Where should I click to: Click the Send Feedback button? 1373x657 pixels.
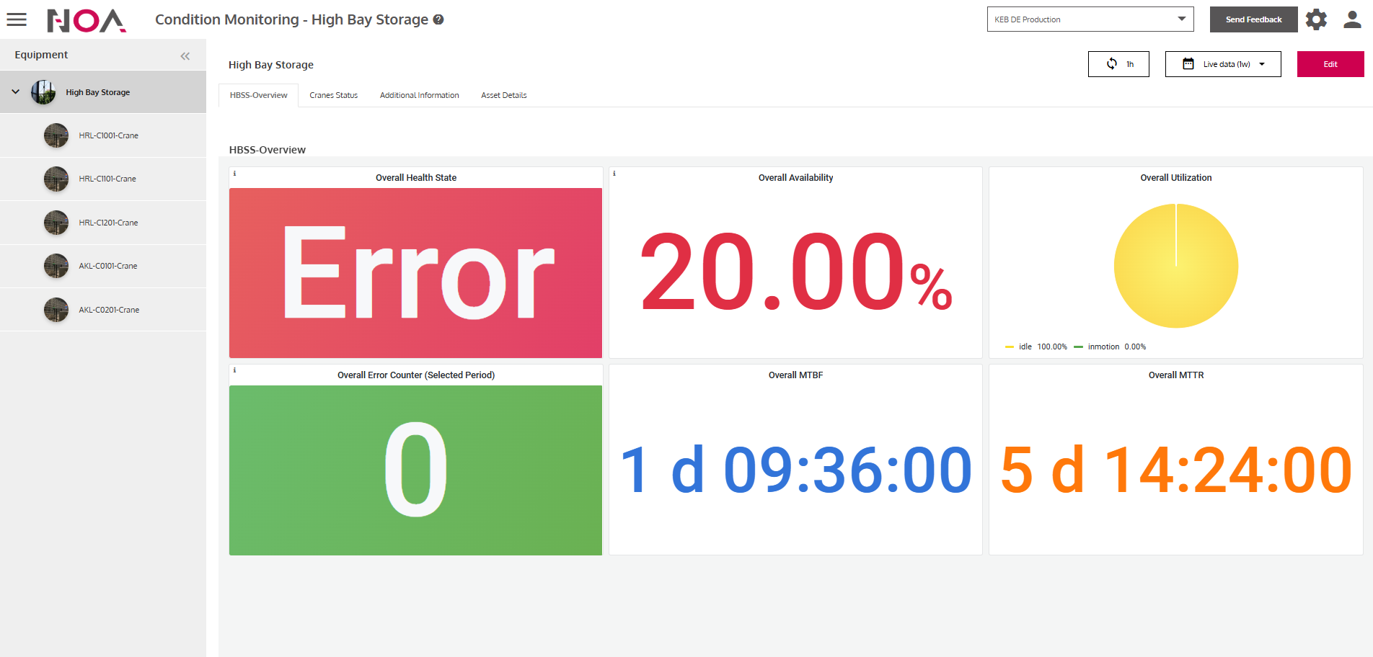1253,19
